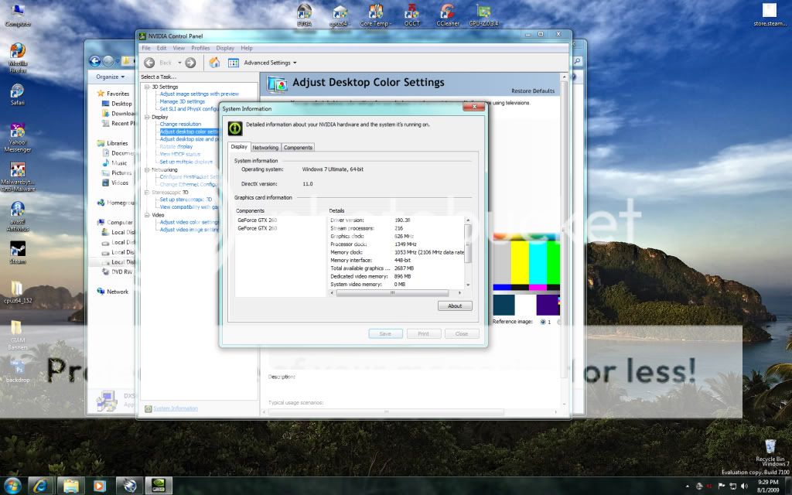Open the File menu in NVIDIA Control Panel
The image size is (792, 495).
[146, 48]
